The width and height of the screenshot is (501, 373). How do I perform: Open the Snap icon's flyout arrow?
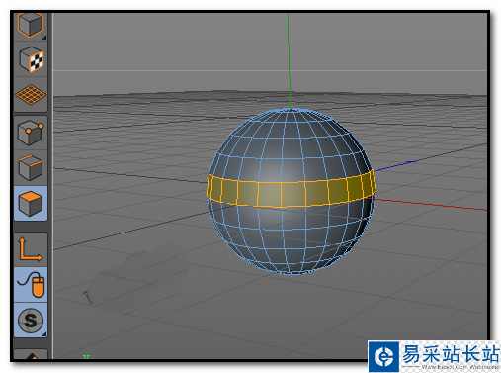click(x=44, y=333)
